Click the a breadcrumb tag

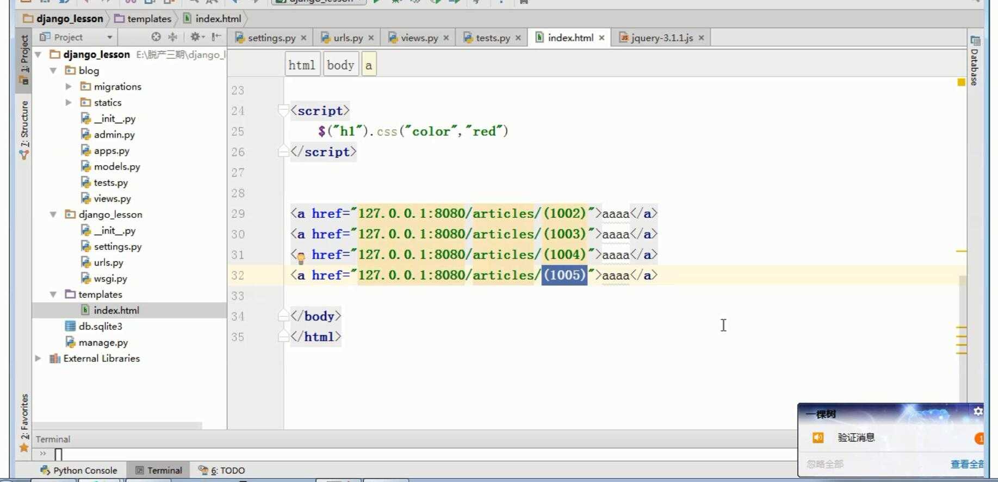coord(369,65)
